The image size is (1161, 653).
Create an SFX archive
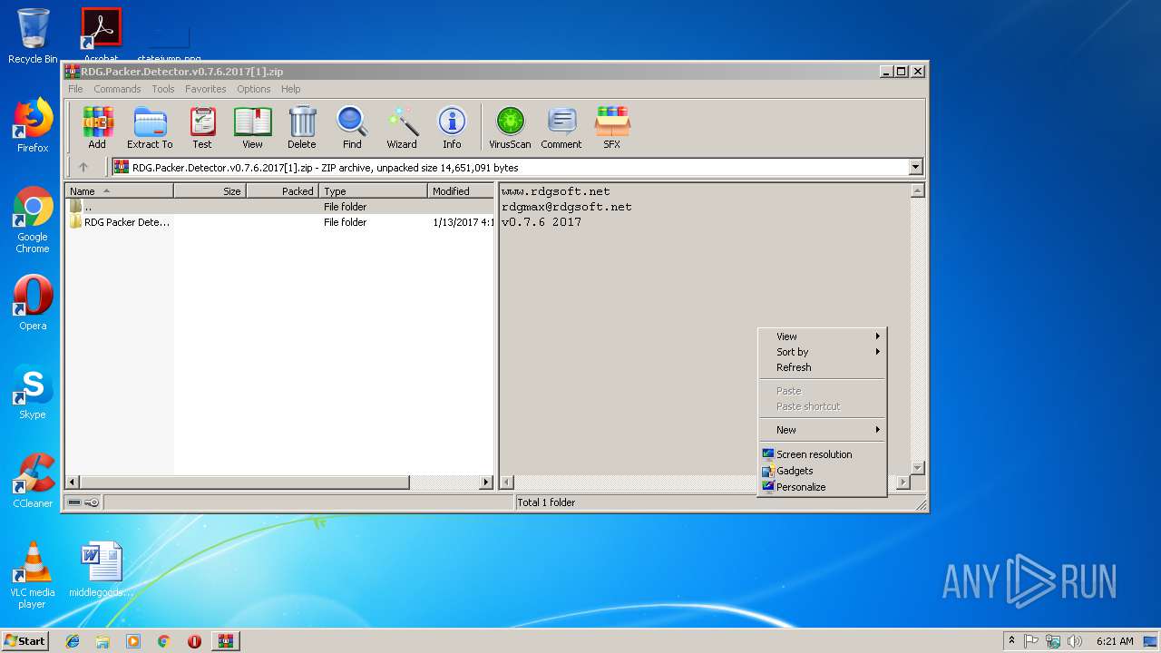point(612,127)
